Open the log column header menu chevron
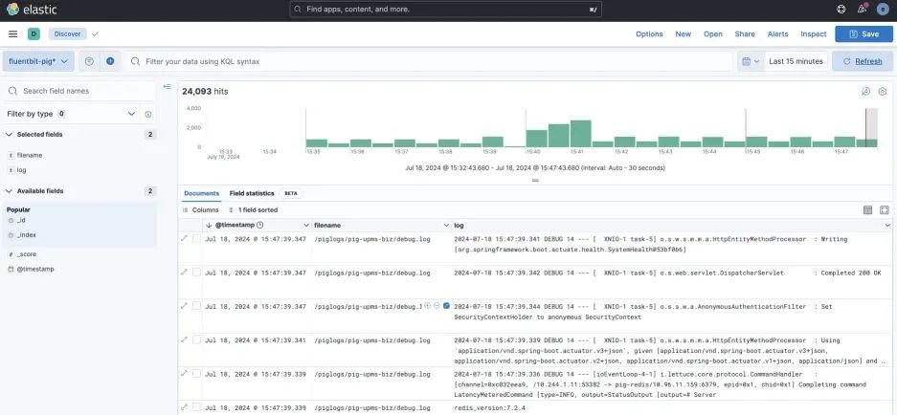897x415 pixels. click(x=886, y=226)
